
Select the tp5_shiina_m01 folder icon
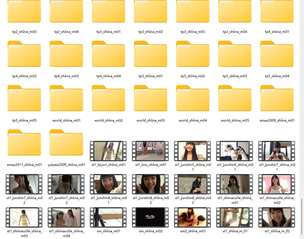(150, 54)
